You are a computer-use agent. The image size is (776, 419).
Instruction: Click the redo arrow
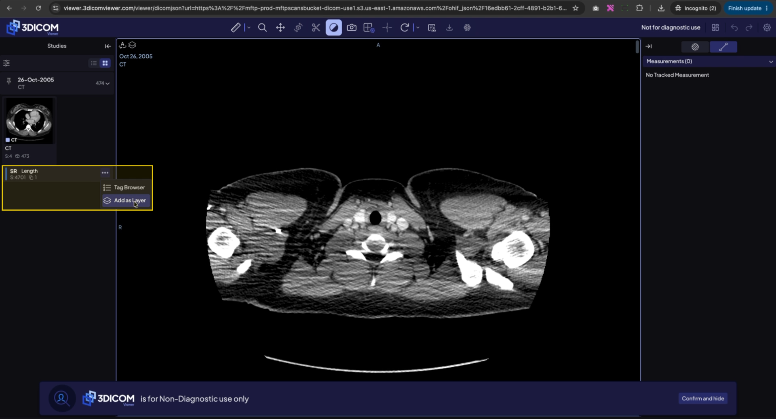[x=749, y=27]
